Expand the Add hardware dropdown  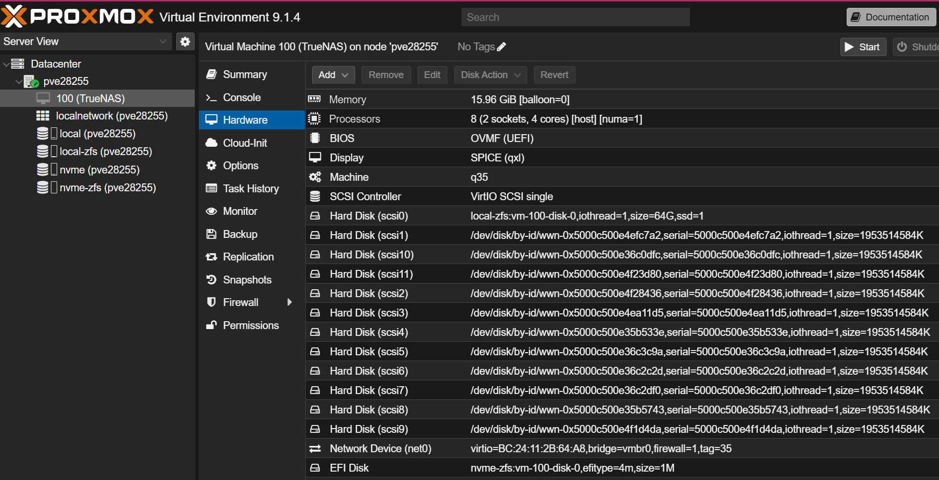(333, 75)
